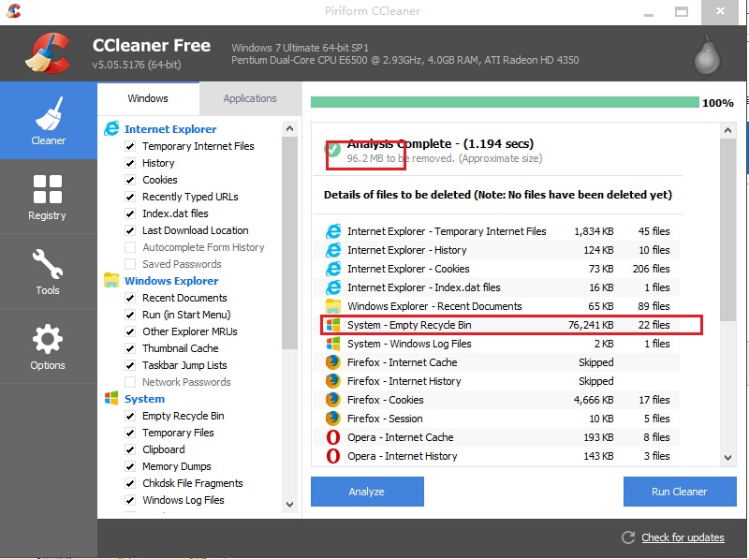Viewport: 749px width, 559px height.
Task: Select Opera - Internet Cache result row text
Action: pyautogui.click(x=401, y=437)
